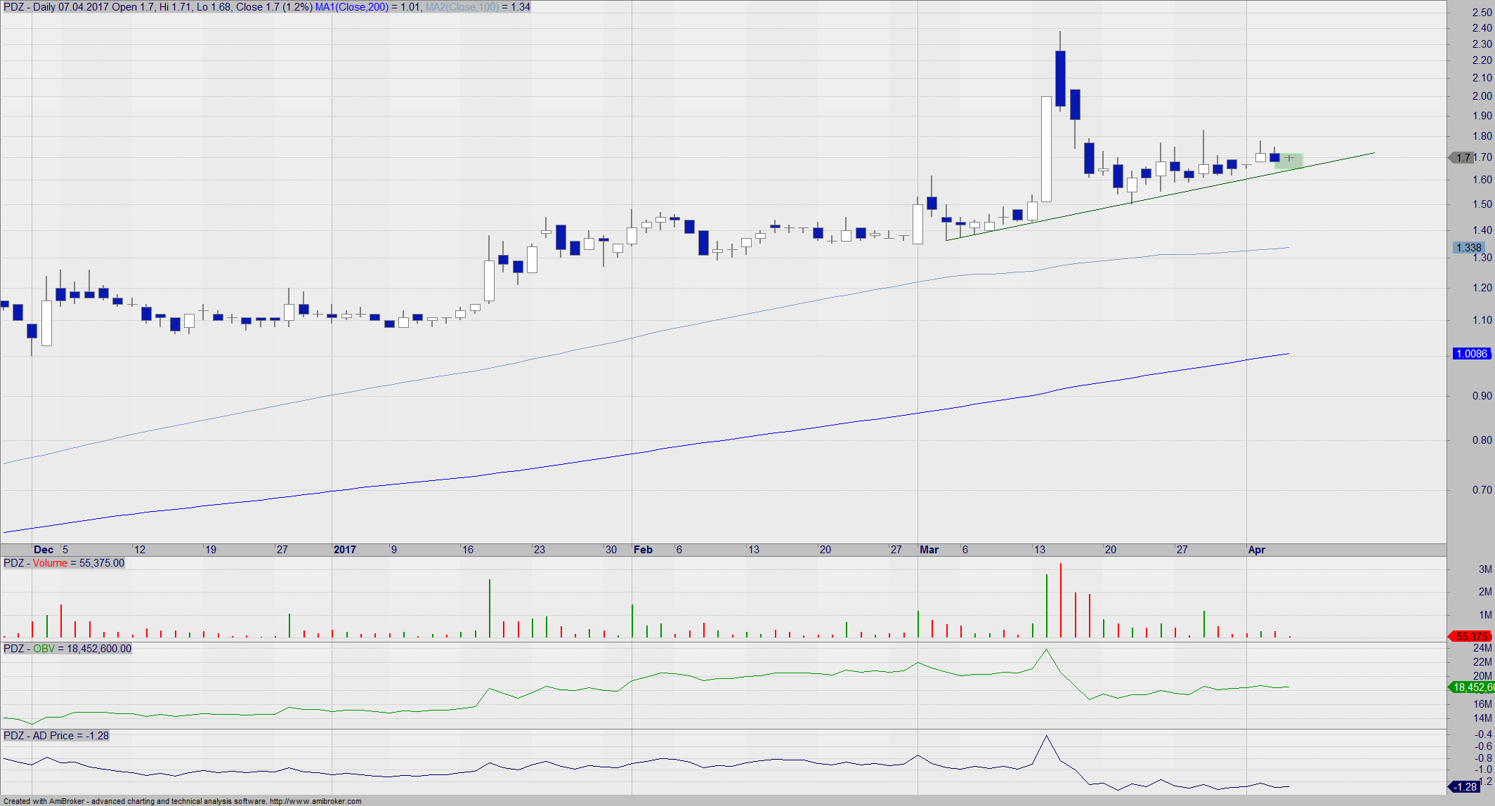Screen dimensions: 1495x806
Task: Click the Feb month marker on date axis
Action: click(x=643, y=550)
